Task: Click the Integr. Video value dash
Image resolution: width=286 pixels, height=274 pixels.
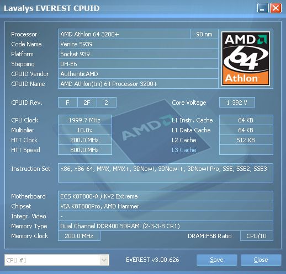Action: point(166,216)
